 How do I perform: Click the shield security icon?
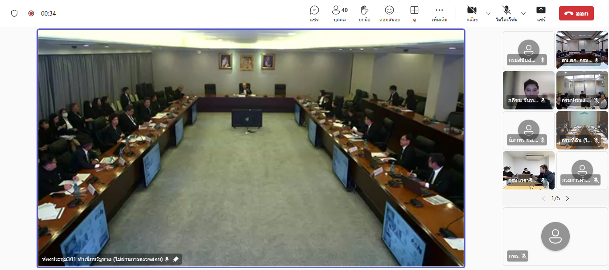coord(14,13)
